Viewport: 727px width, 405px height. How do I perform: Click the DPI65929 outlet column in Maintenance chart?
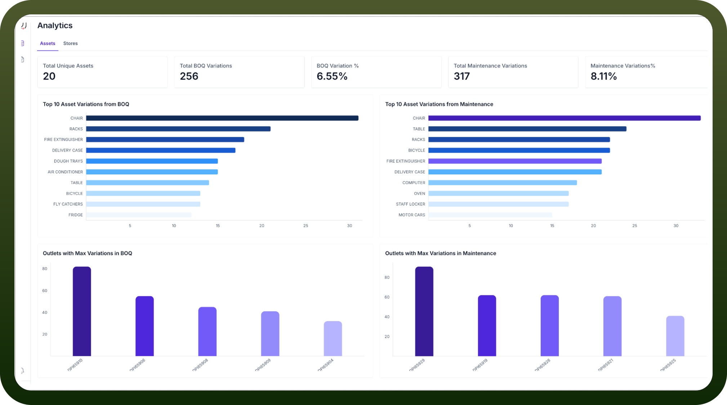[424, 311]
